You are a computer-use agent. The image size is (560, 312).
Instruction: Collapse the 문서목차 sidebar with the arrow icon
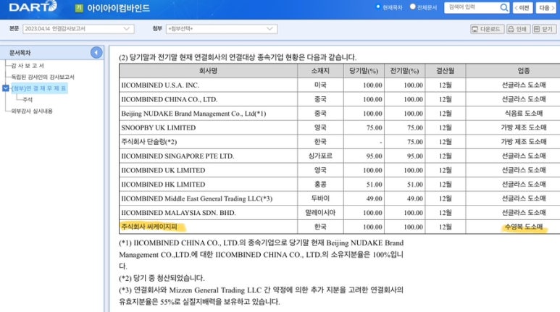96,53
